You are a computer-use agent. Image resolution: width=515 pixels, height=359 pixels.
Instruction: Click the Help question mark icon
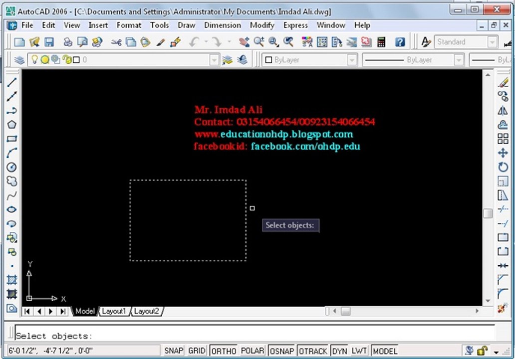[x=400, y=42]
